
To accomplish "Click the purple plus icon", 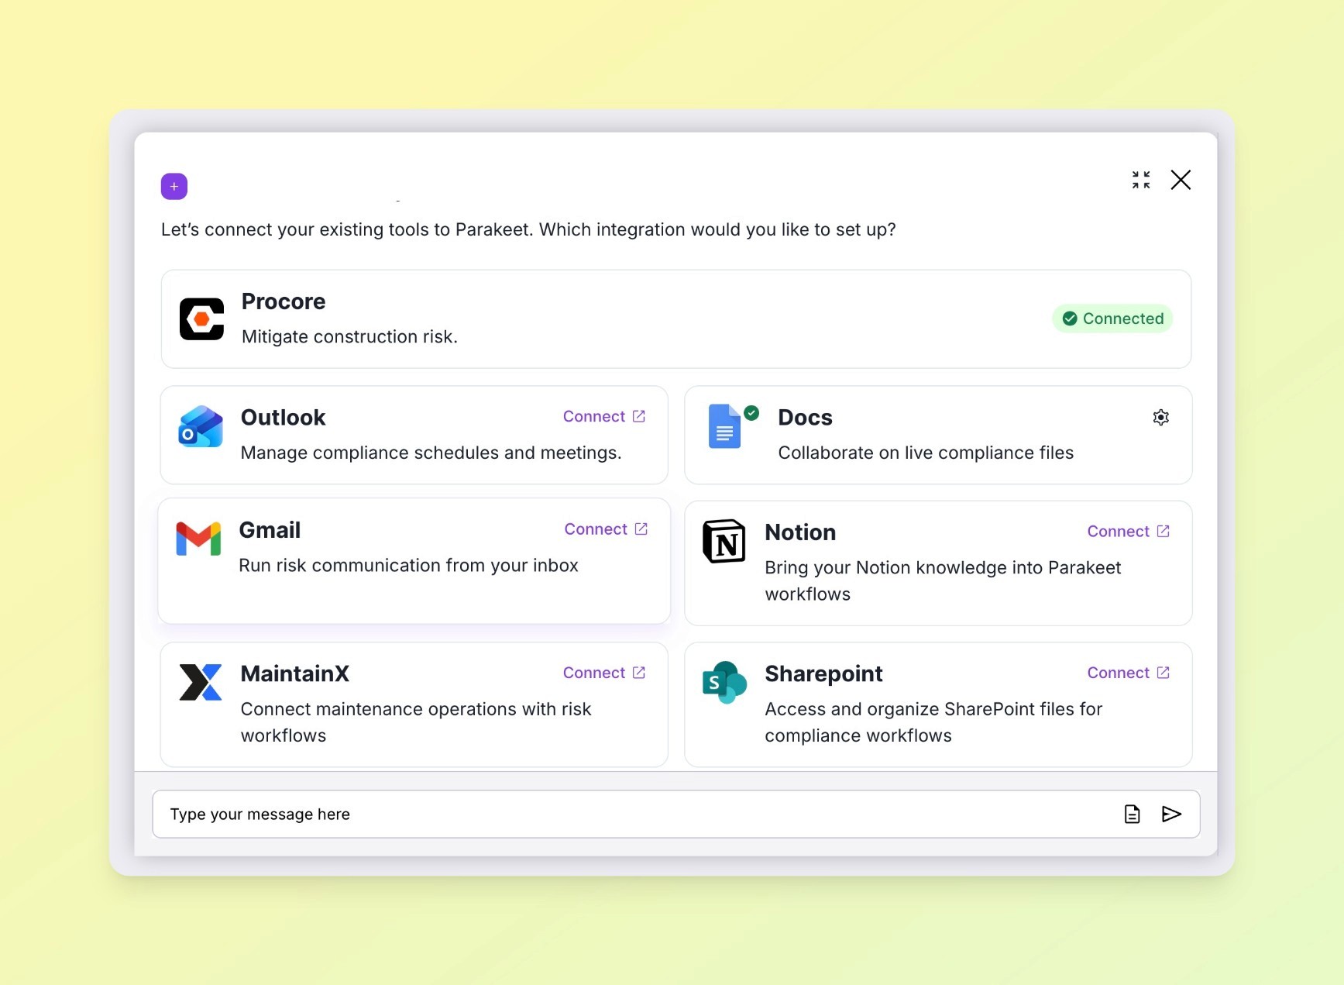I will (x=174, y=186).
